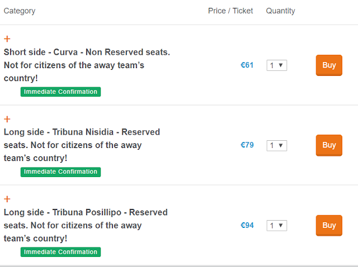
Task: Buy the Tribuna Posillipo ticket
Action: [x=329, y=226]
